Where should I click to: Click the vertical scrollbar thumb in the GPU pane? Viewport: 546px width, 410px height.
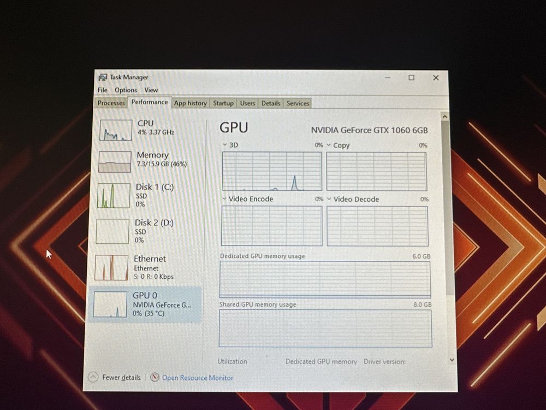[447, 208]
